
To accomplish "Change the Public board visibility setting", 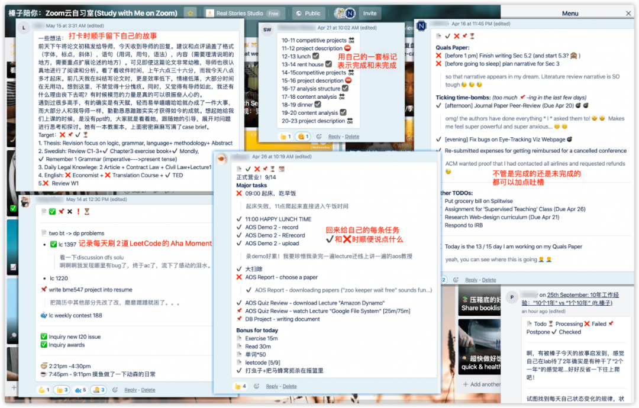I will [308, 13].
